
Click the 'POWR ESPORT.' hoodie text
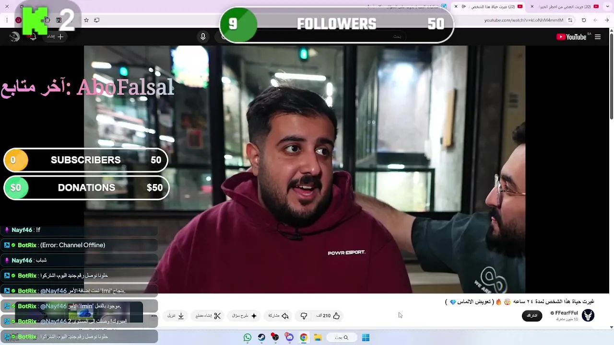tap(346, 253)
